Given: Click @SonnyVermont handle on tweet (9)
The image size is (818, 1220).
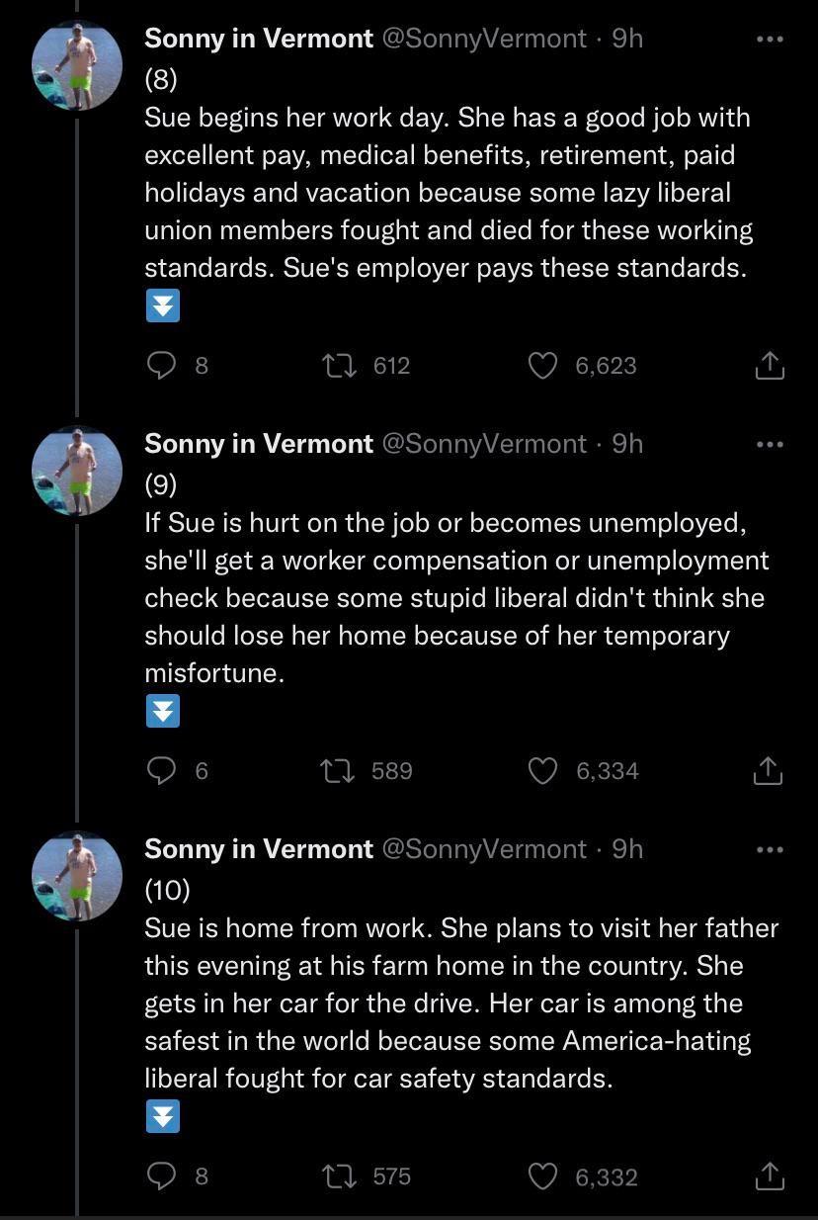Looking at the screenshot, I should pos(484,444).
